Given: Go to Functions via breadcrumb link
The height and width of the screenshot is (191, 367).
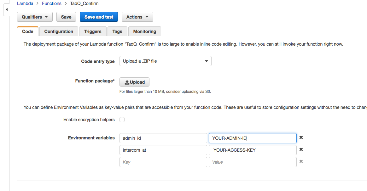Looking at the screenshot, I should 51,3.
